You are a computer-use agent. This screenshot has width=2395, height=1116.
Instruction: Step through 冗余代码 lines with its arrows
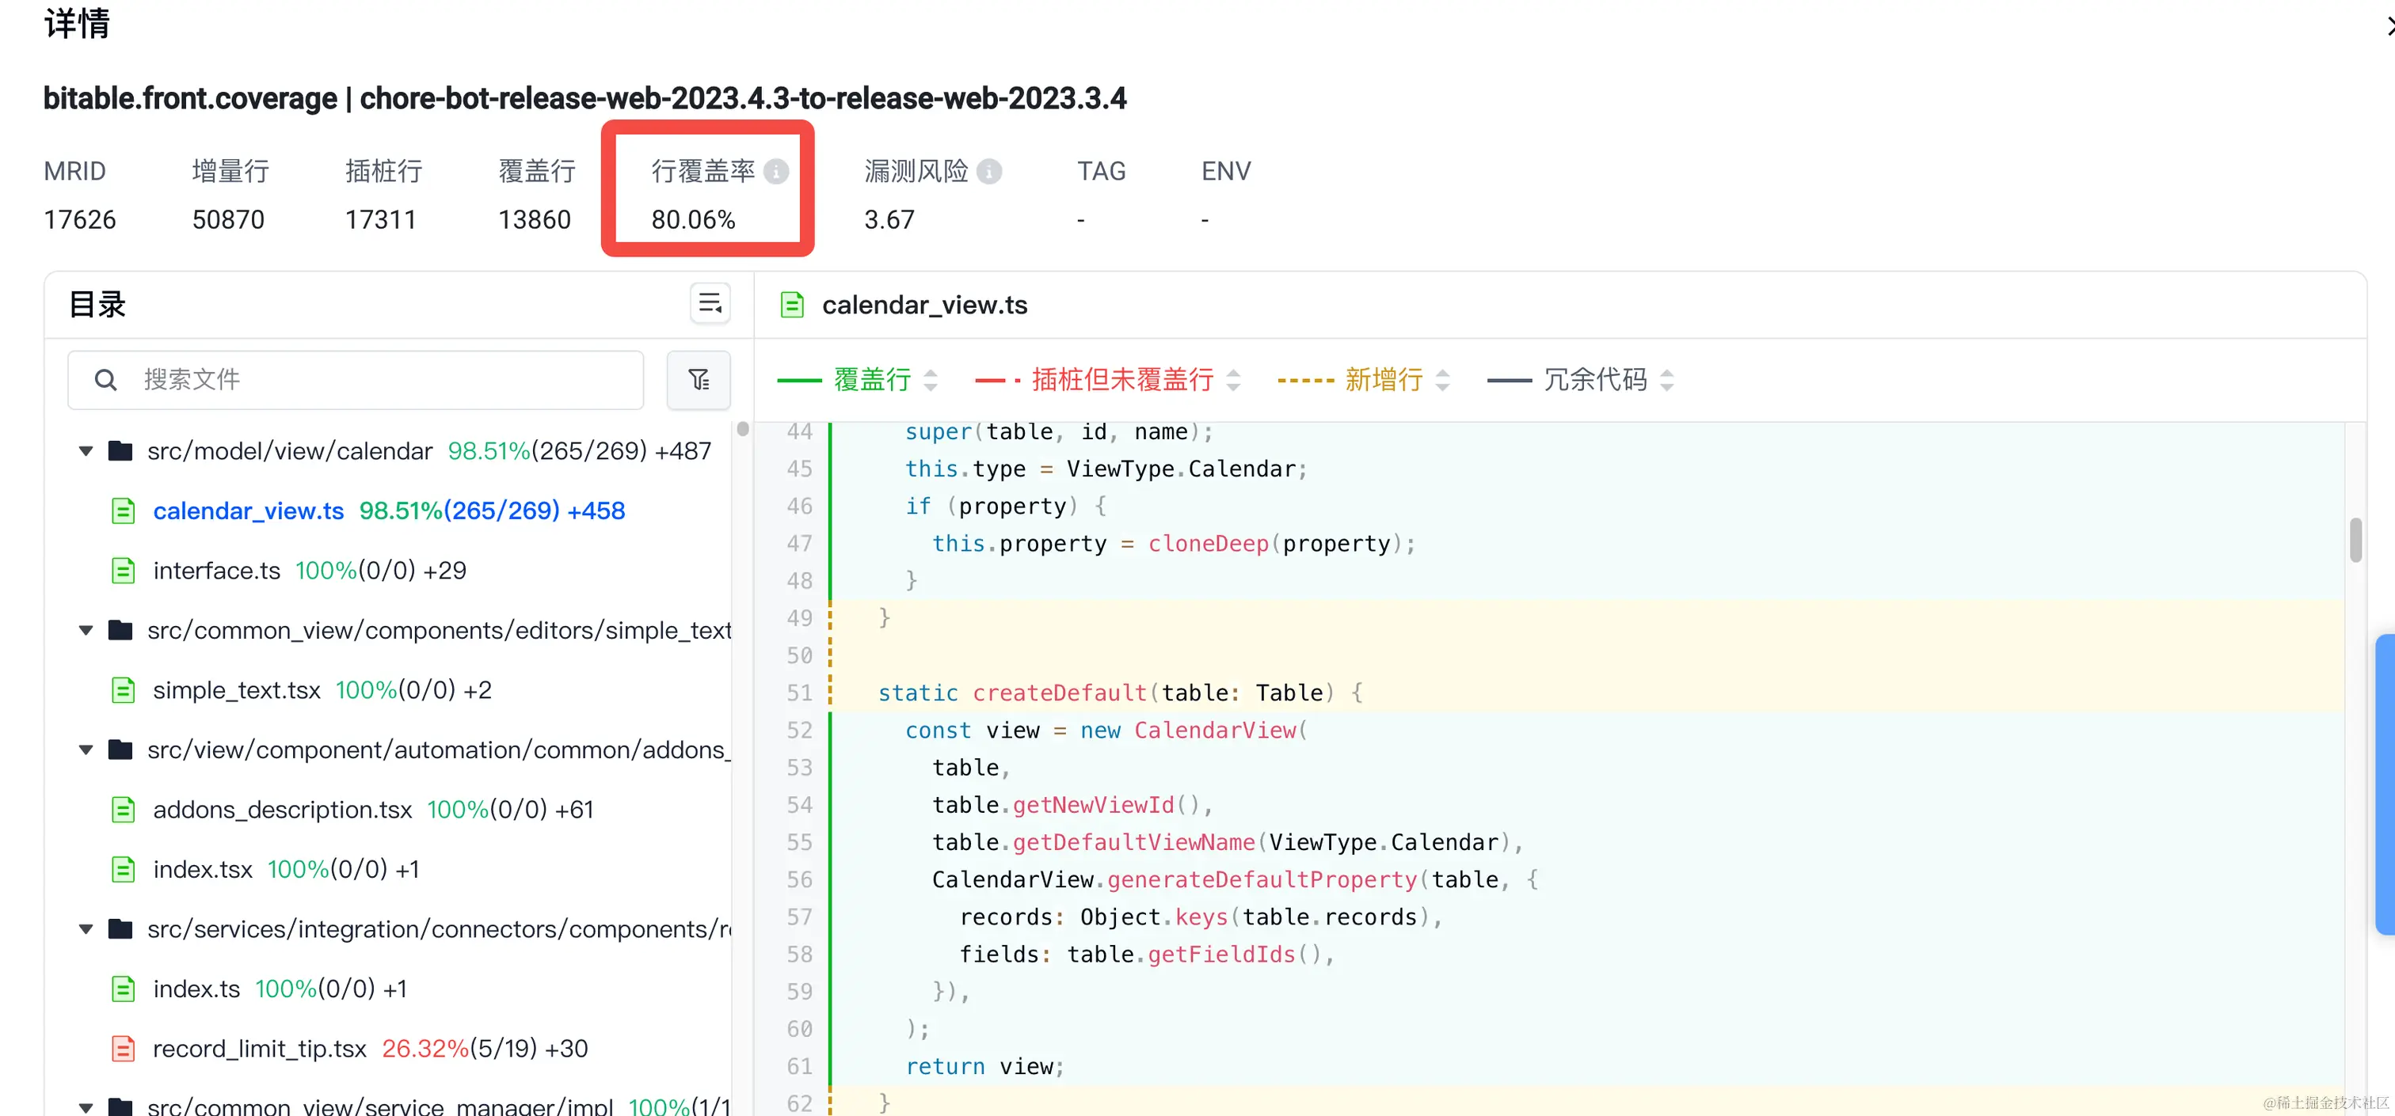(x=1667, y=380)
